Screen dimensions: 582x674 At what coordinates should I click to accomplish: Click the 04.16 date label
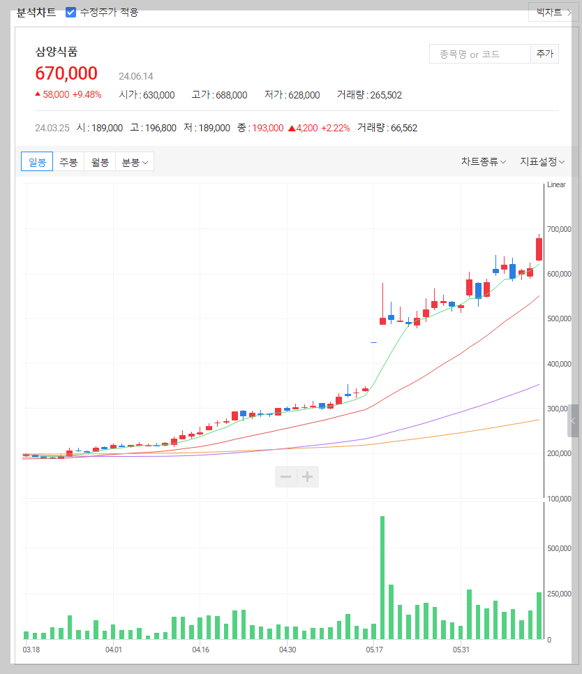click(x=200, y=650)
